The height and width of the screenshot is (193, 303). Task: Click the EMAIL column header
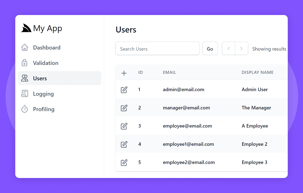[x=169, y=73]
